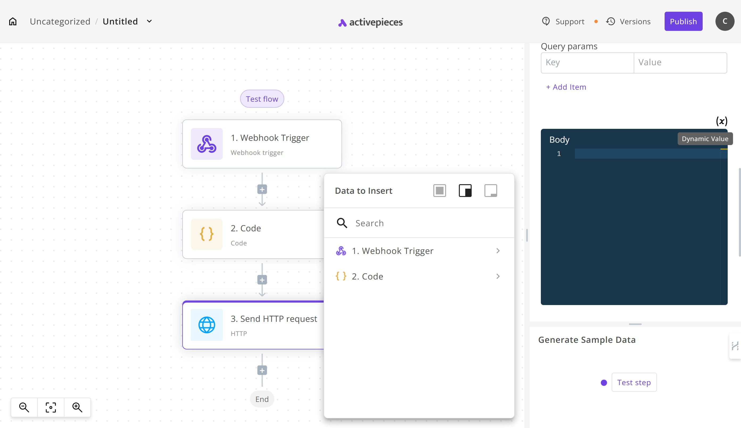Click the Publish button top right
The image size is (741, 428).
coord(683,21)
